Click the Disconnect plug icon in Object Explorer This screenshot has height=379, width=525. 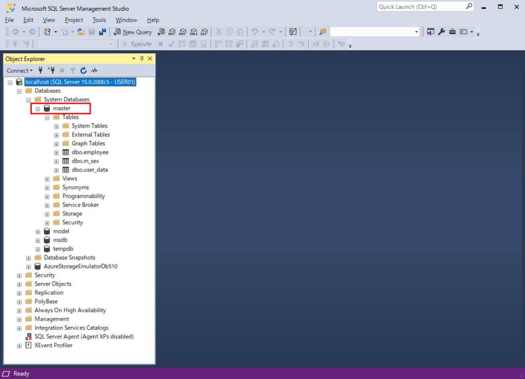(x=51, y=70)
